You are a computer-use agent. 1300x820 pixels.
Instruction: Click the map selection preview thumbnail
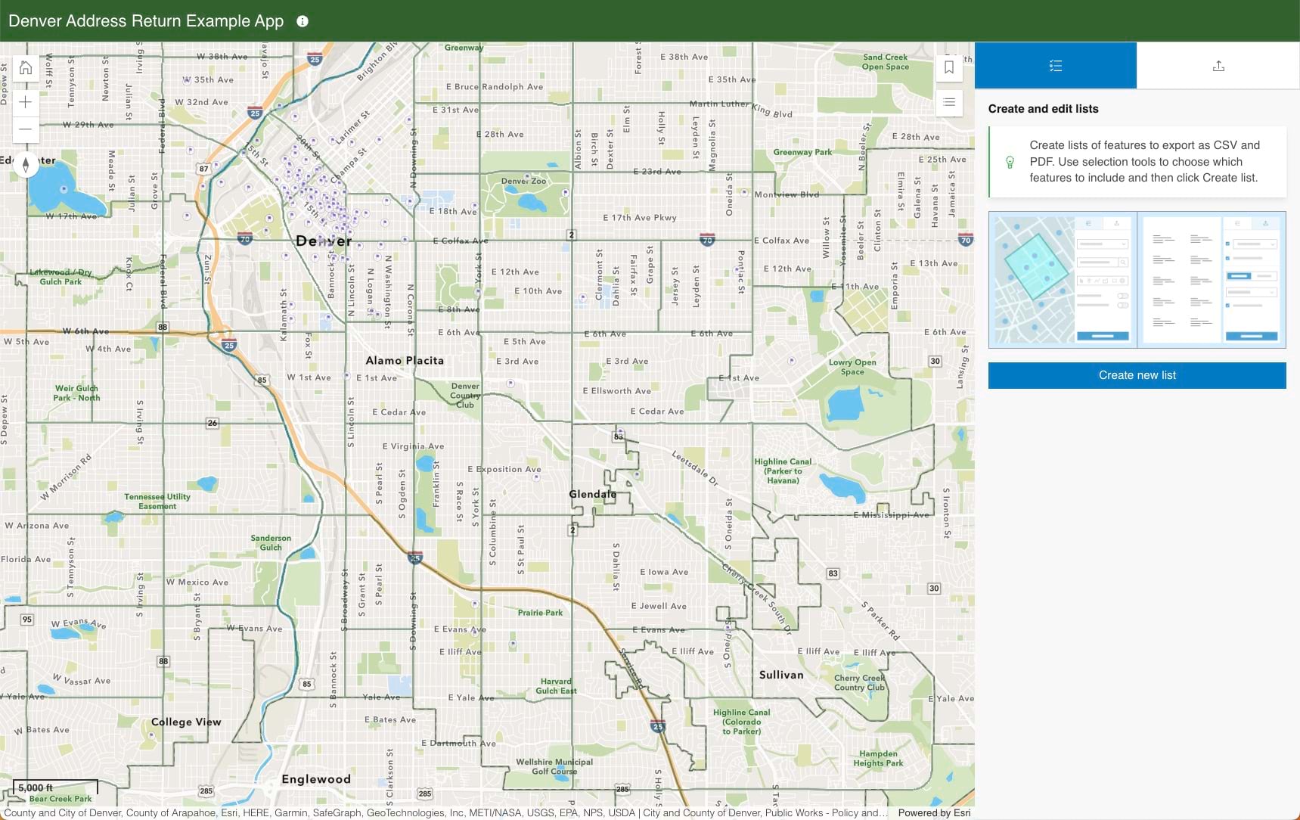point(1062,280)
